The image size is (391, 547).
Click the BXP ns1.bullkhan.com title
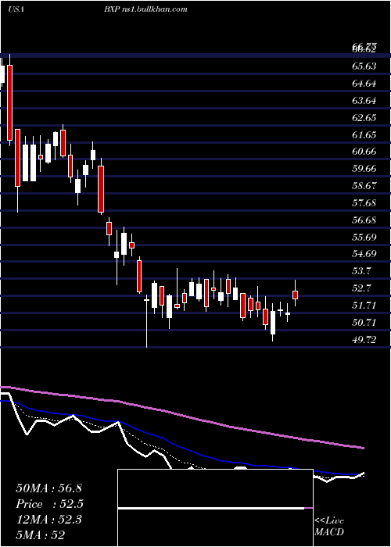click(x=145, y=9)
